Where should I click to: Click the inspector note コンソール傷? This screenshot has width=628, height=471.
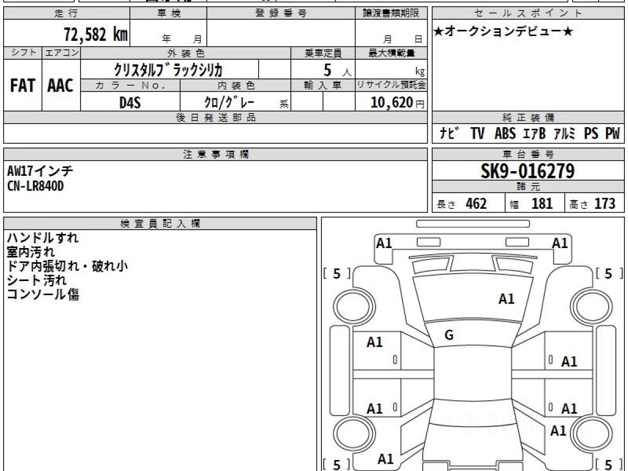click(42, 294)
